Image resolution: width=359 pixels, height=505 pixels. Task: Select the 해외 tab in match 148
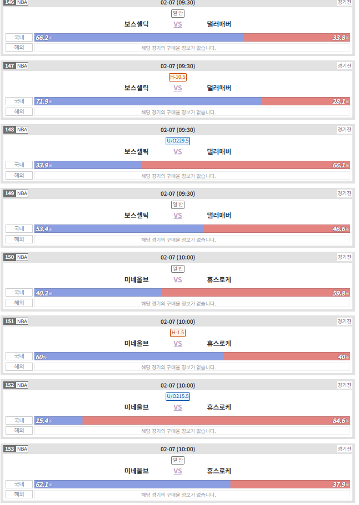click(x=19, y=175)
